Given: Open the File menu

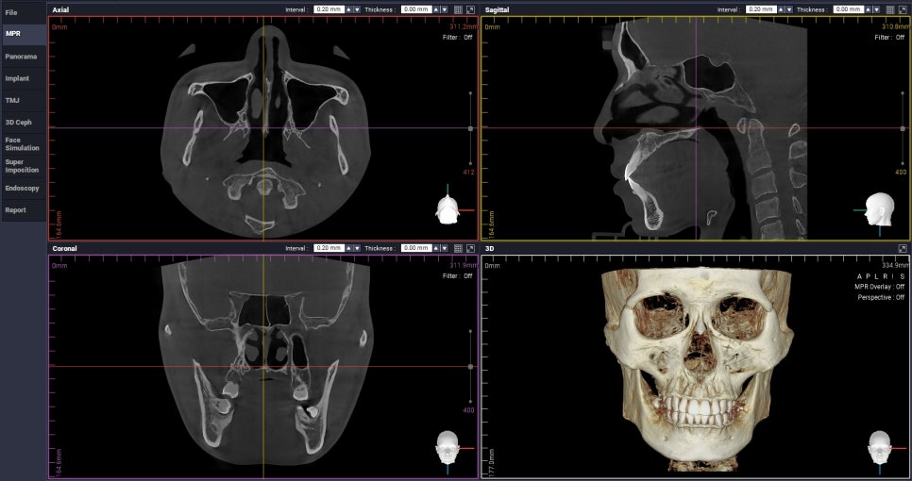Looking at the screenshot, I should [x=11, y=12].
